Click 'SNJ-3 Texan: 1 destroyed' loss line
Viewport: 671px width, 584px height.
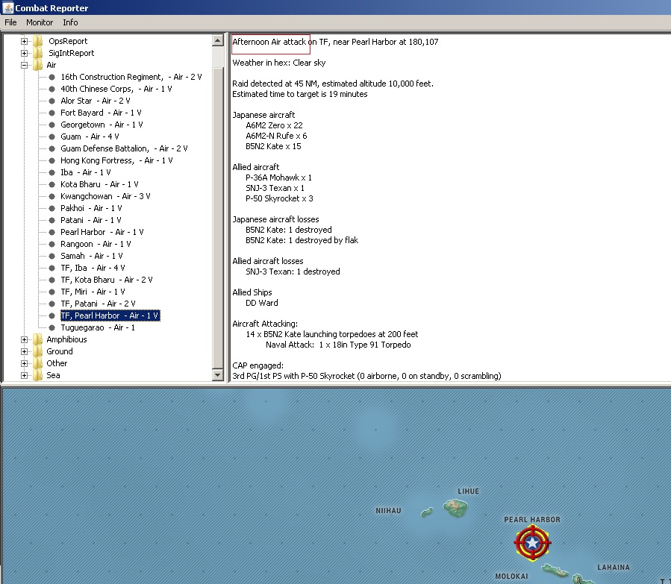coord(293,272)
